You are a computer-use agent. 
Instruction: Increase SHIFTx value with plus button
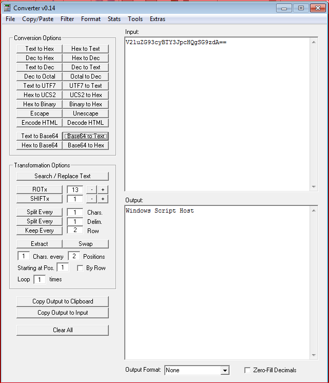click(x=103, y=199)
